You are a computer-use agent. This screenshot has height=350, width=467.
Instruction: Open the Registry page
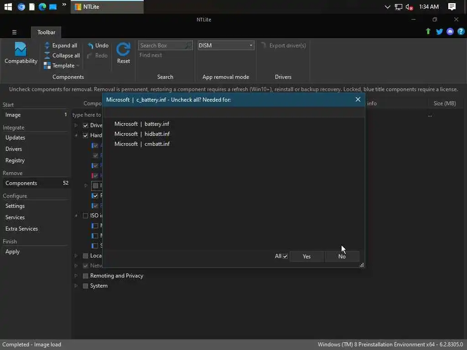(x=36, y=160)
